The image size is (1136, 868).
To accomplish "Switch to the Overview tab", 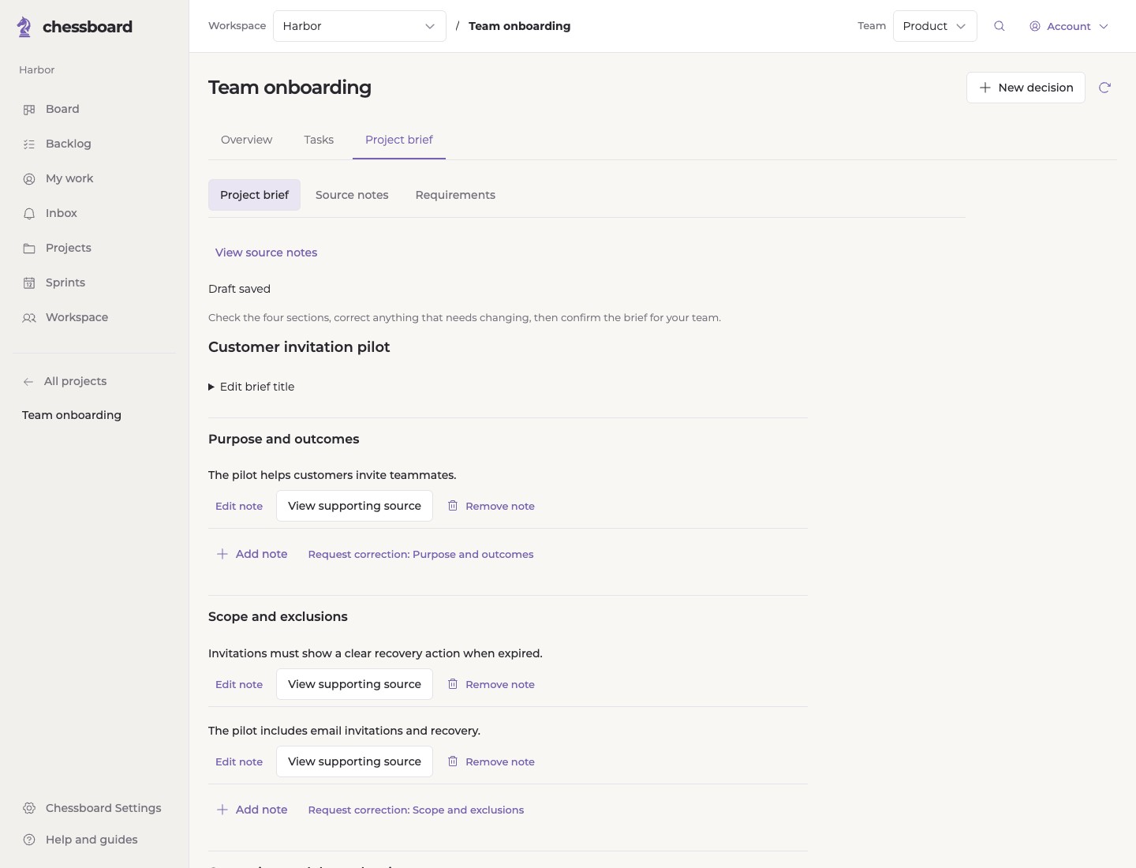I will point(246,140).
